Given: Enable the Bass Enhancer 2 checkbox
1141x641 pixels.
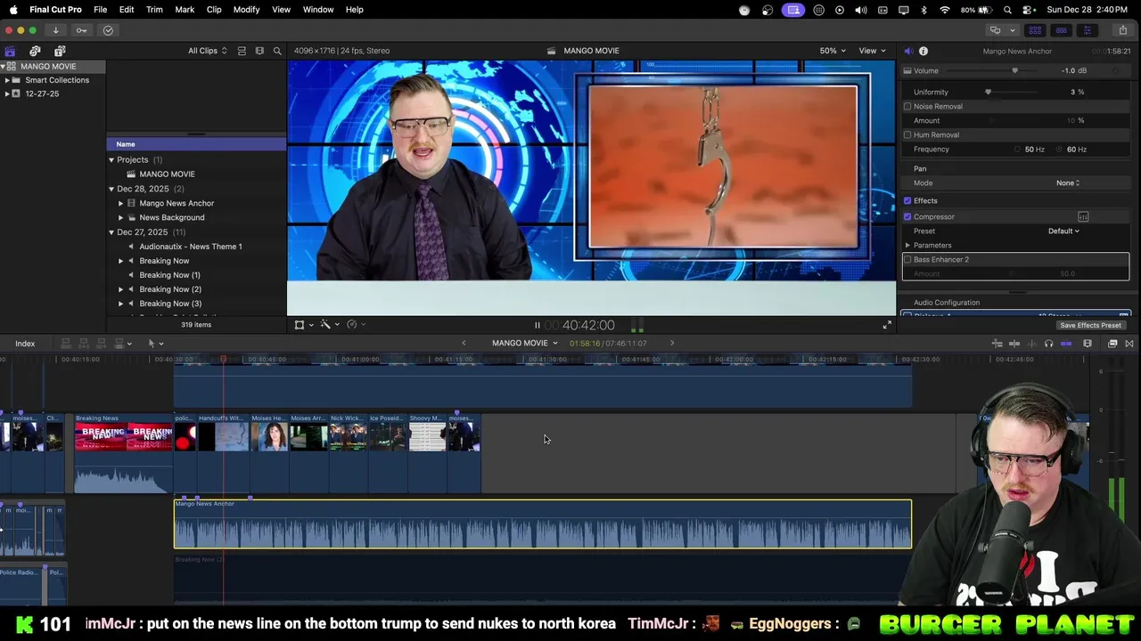Looking at the screenshot, I should [x=907, y=259].
